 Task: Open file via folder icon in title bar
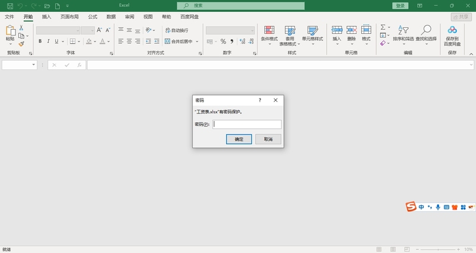coord(47,6)
